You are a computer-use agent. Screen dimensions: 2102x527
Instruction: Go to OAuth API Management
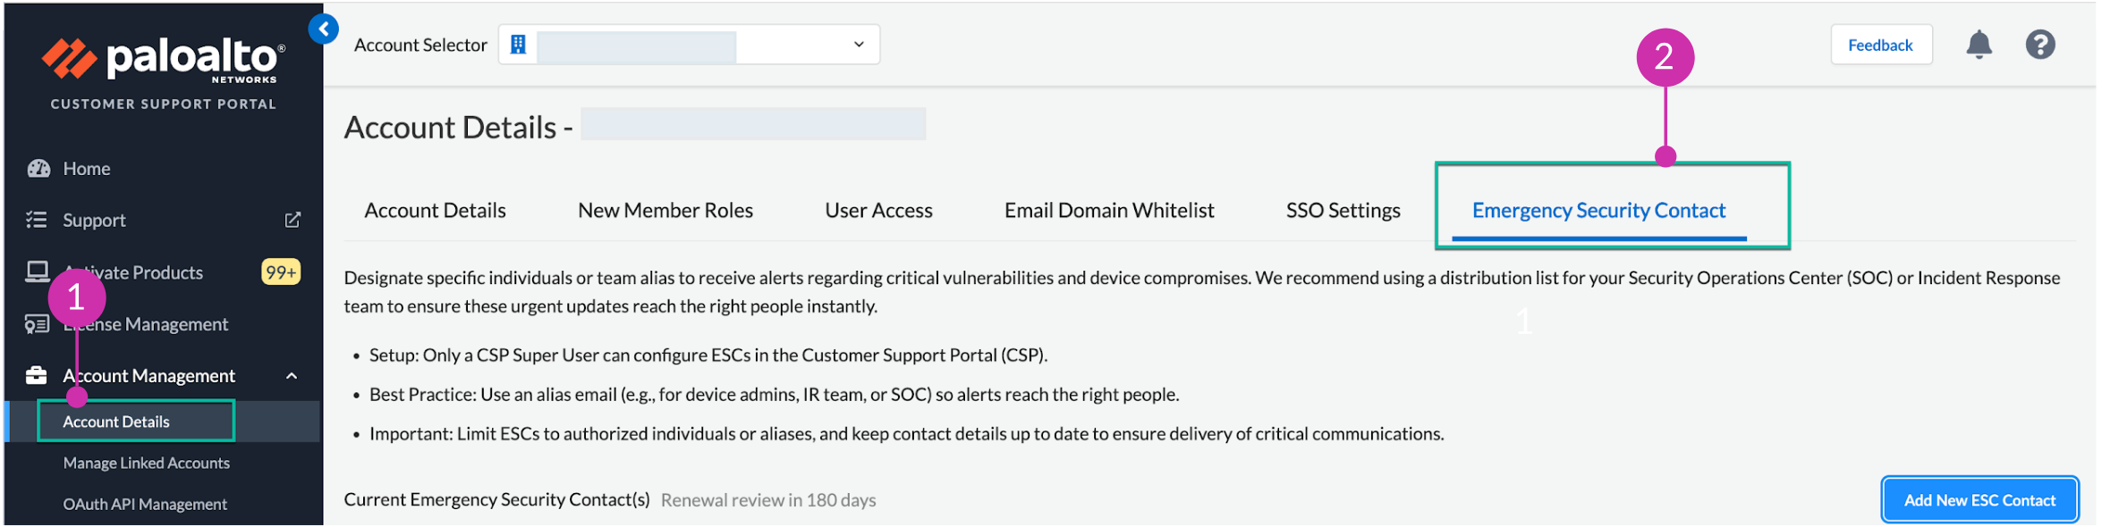(145, 505)
